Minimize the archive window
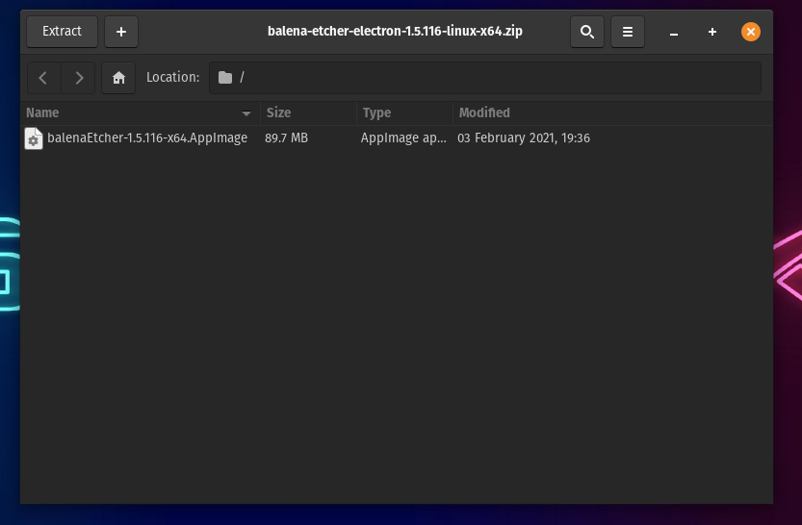 coord(674,32)
